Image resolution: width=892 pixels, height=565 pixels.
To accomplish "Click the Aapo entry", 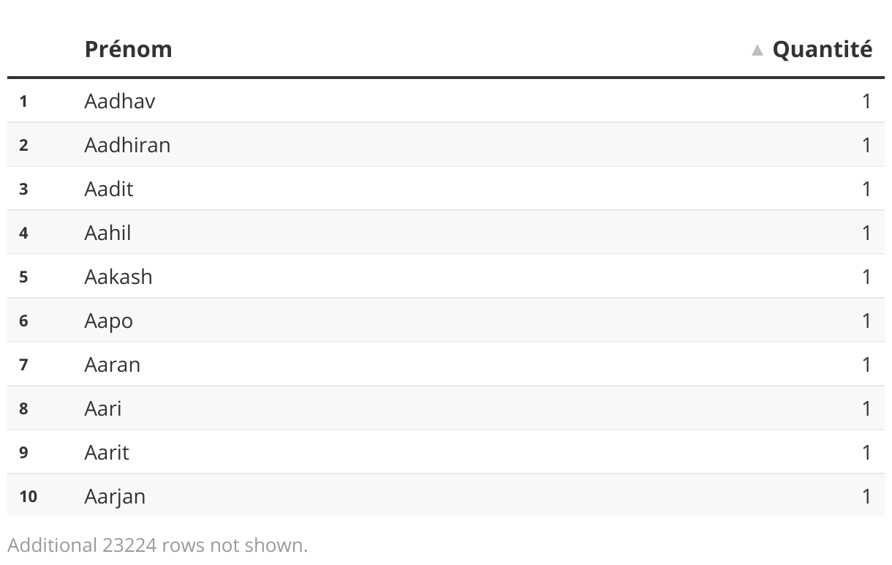I will click(x=108, y=321).
